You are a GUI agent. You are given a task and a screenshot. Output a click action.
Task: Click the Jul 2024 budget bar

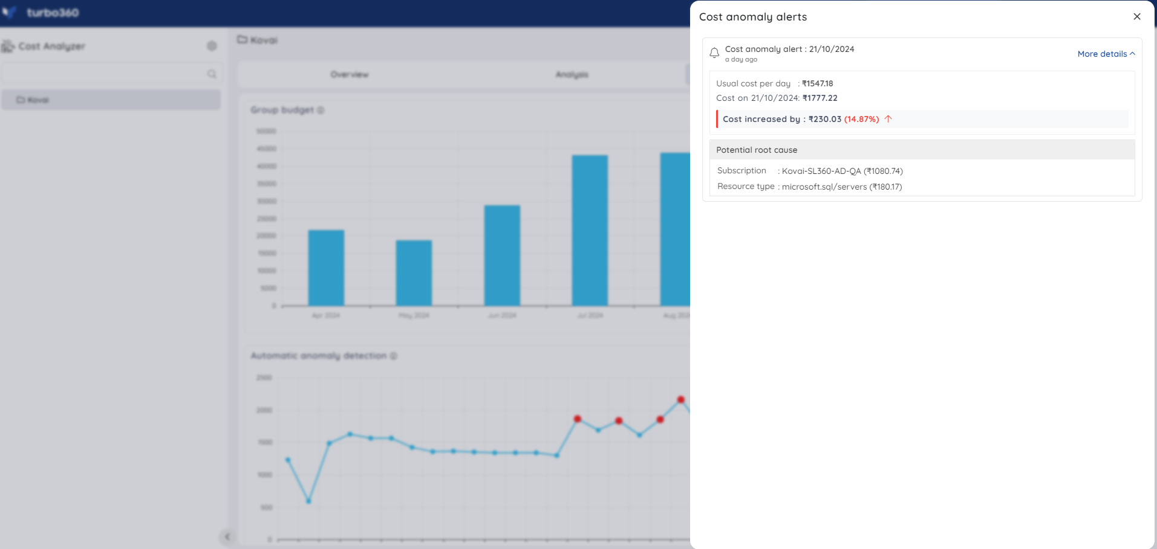(x=590, y=230)
